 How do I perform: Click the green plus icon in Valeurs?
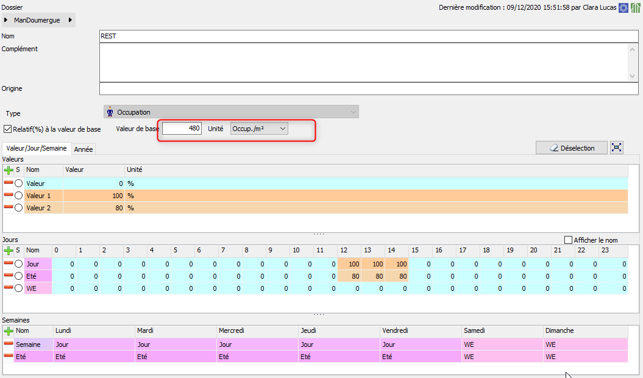click(9, 170)
